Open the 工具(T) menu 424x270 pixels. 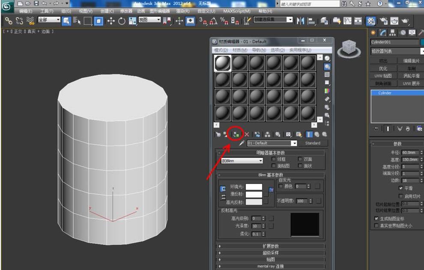click(47, 11)
